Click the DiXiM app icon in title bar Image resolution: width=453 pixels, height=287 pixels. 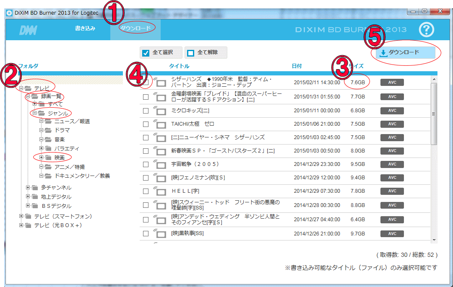click(9, 13)
